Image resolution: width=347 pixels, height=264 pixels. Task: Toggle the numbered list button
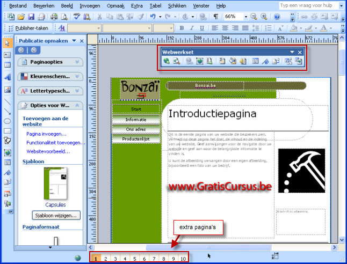coord(268,28)
